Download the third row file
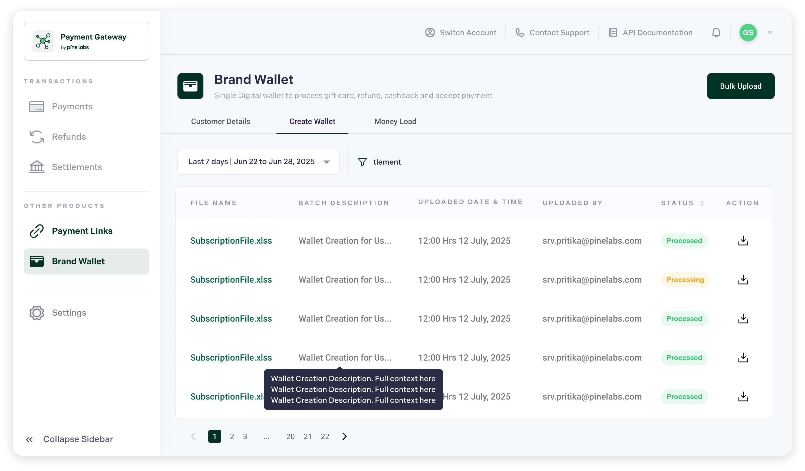This screenshot has width=805, height=471. pos(743,319)
